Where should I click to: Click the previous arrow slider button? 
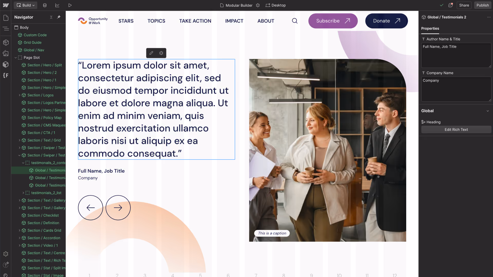90,208
